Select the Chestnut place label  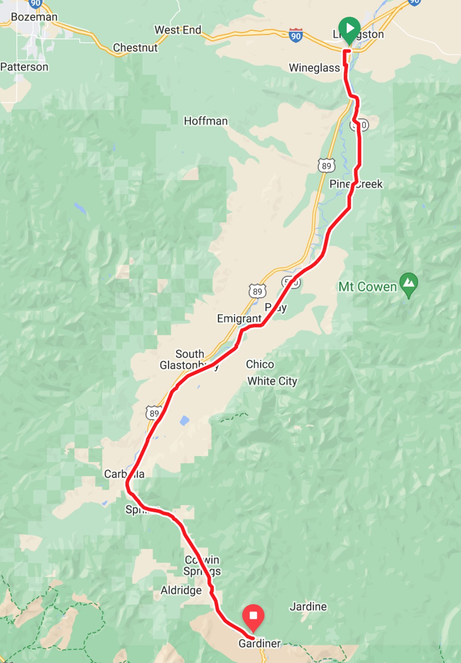click(x=135, y=47)
